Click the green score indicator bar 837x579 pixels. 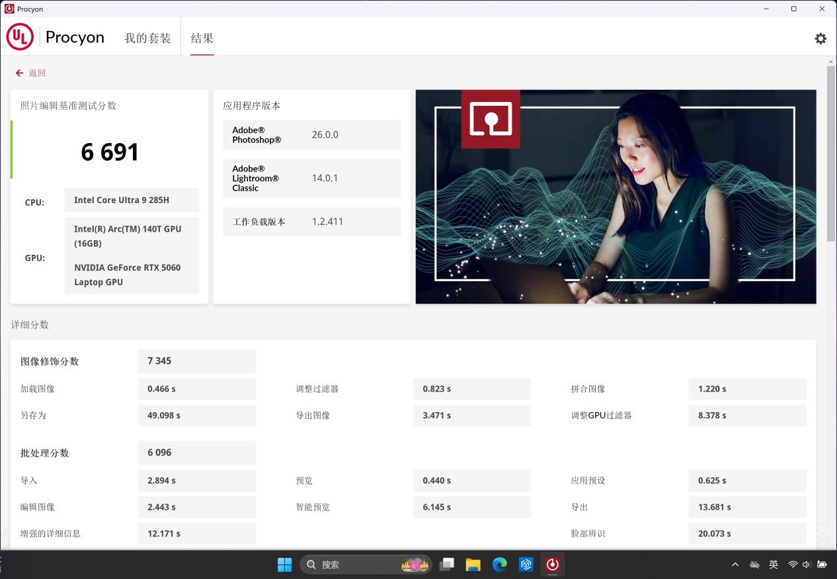[11, 151]
